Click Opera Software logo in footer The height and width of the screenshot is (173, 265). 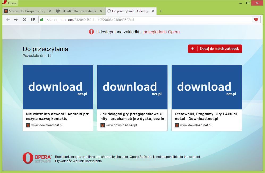point(37,158)
